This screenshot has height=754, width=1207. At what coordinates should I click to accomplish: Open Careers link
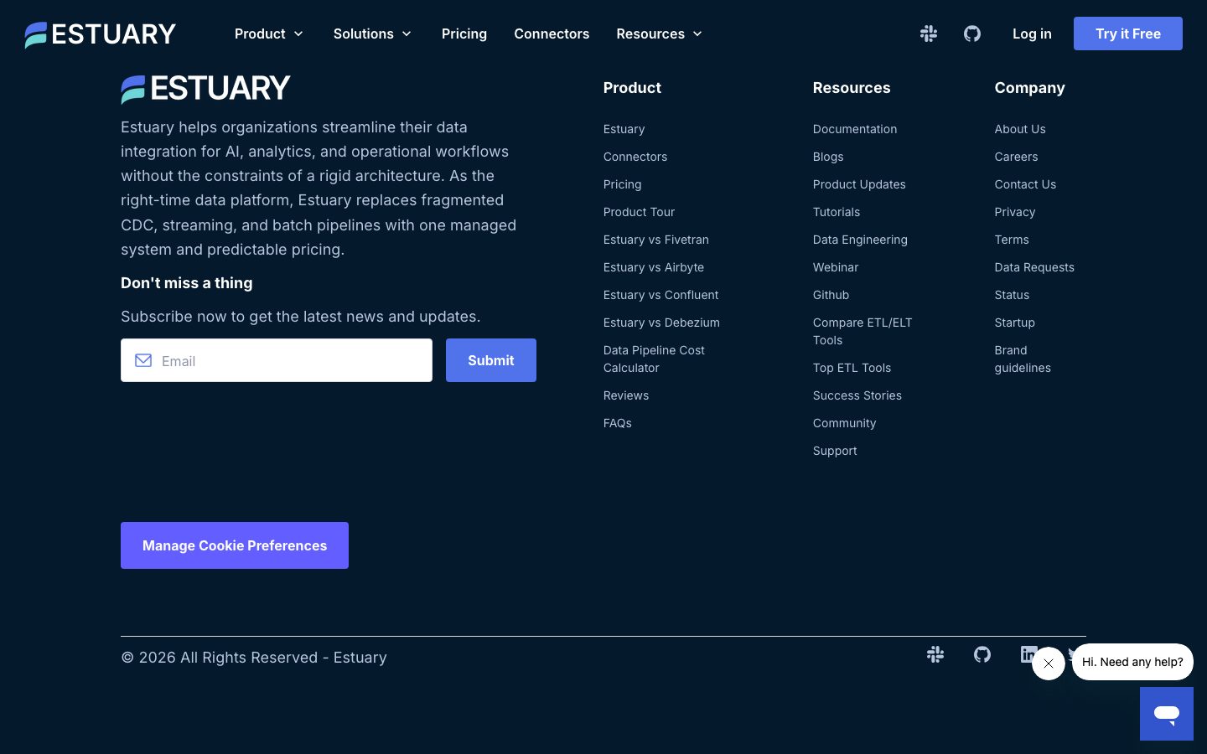[x=1017, y=157]
